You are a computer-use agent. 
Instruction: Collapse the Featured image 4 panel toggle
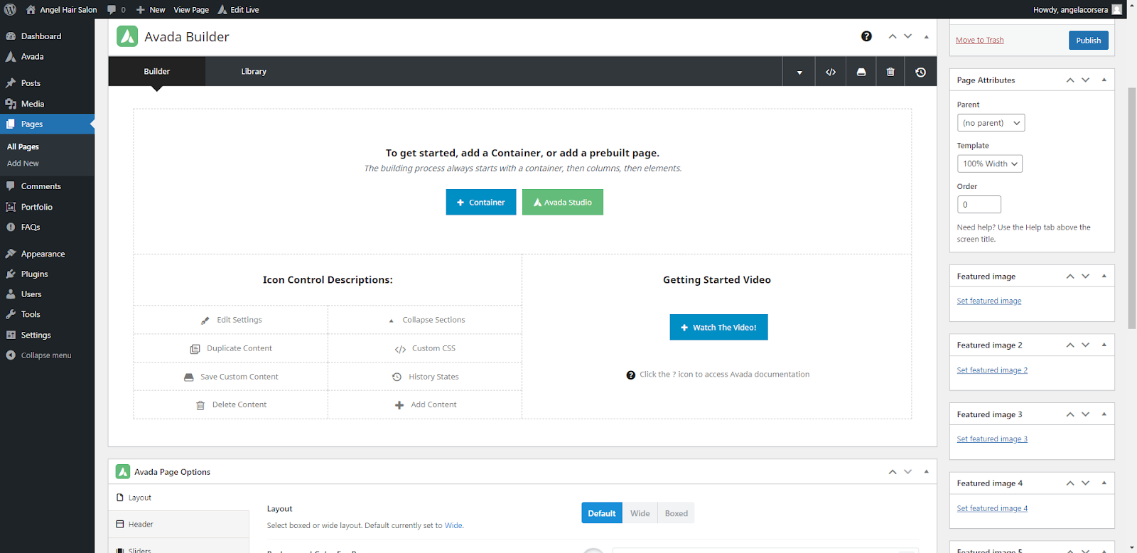tap(1104, 483)
